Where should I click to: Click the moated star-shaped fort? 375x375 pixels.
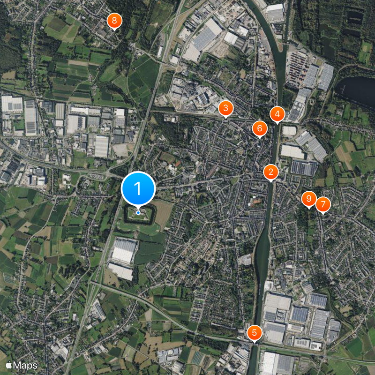(x=139, y=215)
